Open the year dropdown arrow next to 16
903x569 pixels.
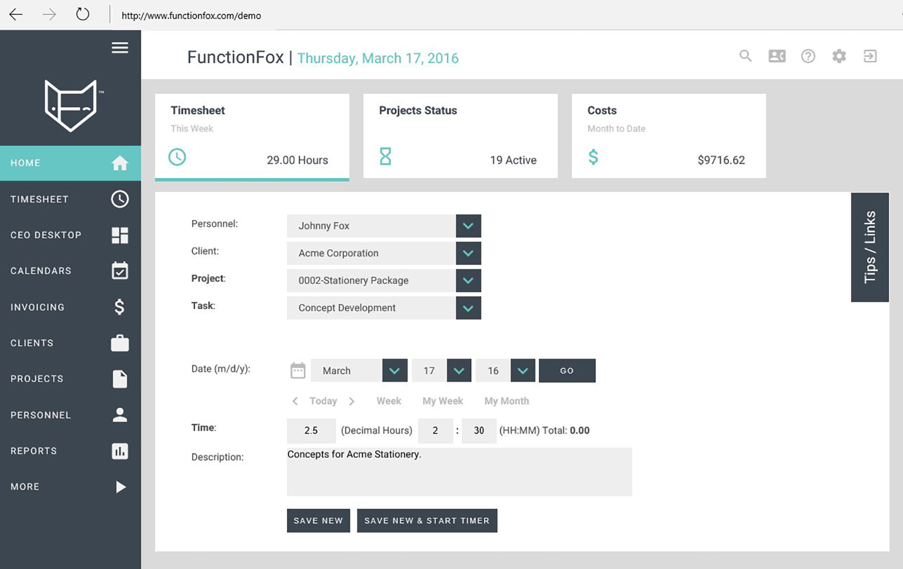coord(523,371)
